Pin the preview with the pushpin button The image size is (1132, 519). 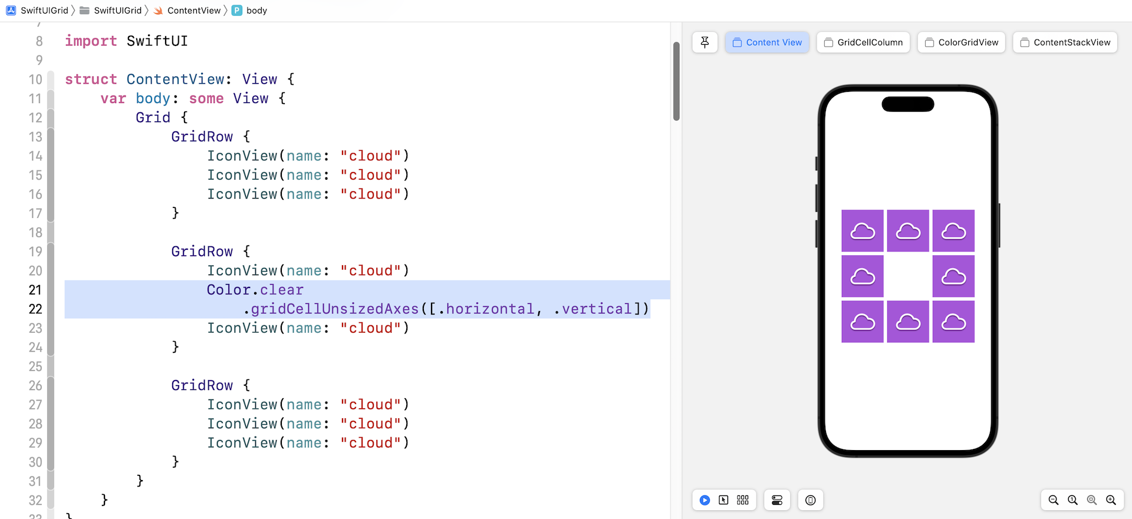pyautogui.click(x=705, y=42)
